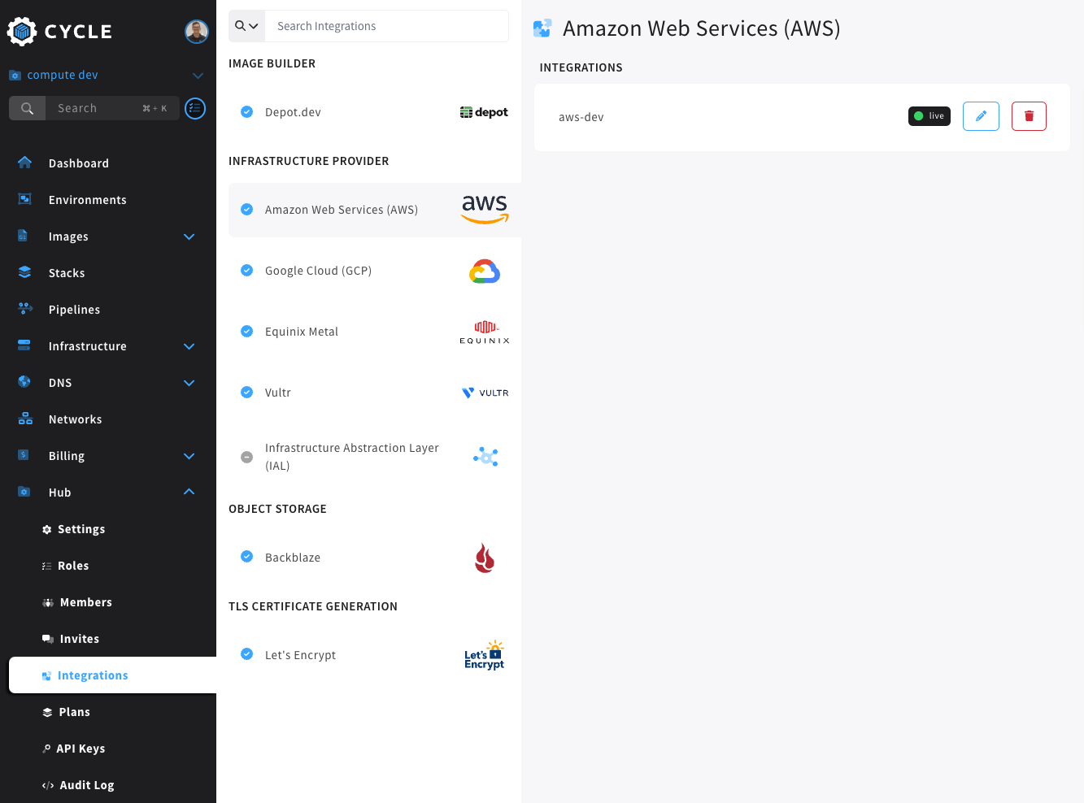Click the grey disabled indicator next to IAL
Image resolution: width=1084 pixels, height=803 pixels.
tap(247, 457)
